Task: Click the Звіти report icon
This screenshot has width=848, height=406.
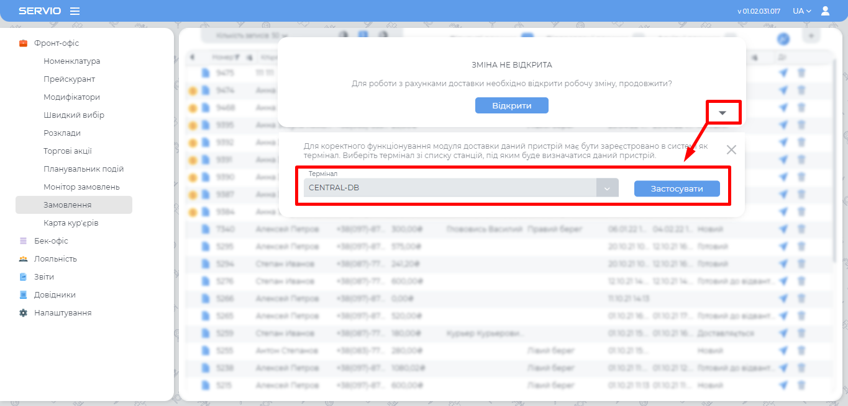Action: (24, 277)
